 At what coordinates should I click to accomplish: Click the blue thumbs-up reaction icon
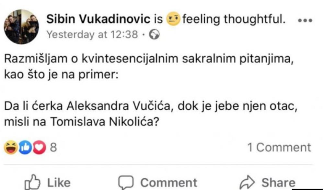coord(25,148)
